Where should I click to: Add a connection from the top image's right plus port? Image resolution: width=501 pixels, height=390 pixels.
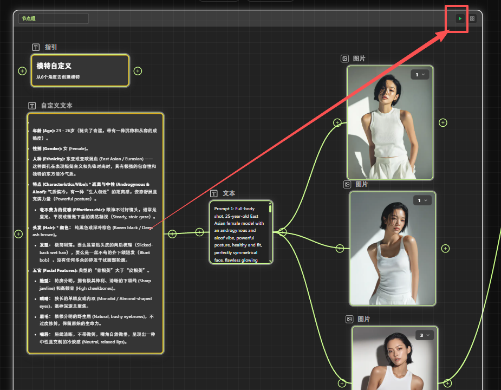(443, 123)
